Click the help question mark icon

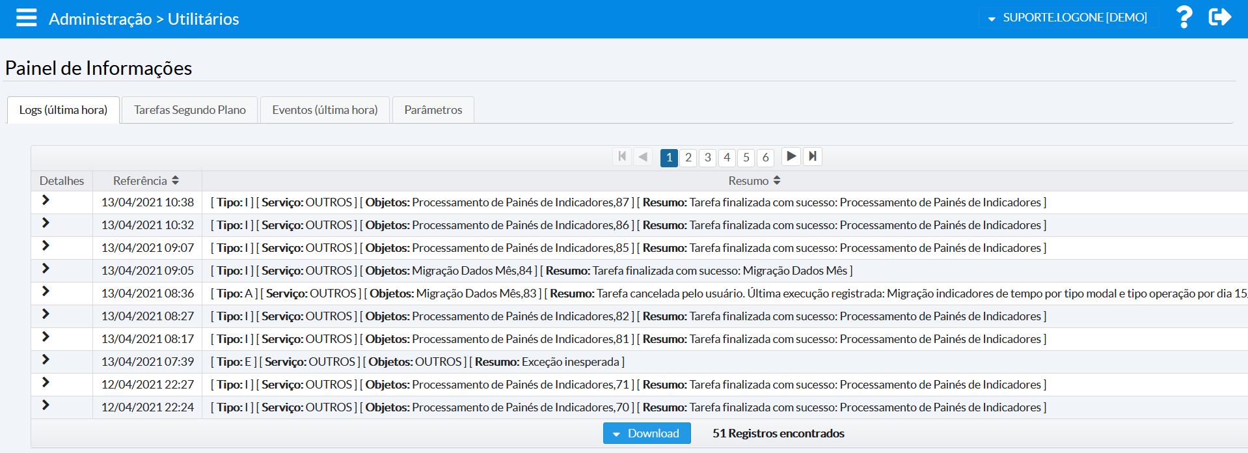tap(1184, 17)
